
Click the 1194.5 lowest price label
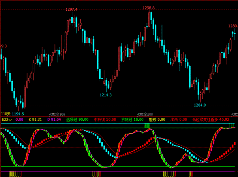click(x=18, y=114)
